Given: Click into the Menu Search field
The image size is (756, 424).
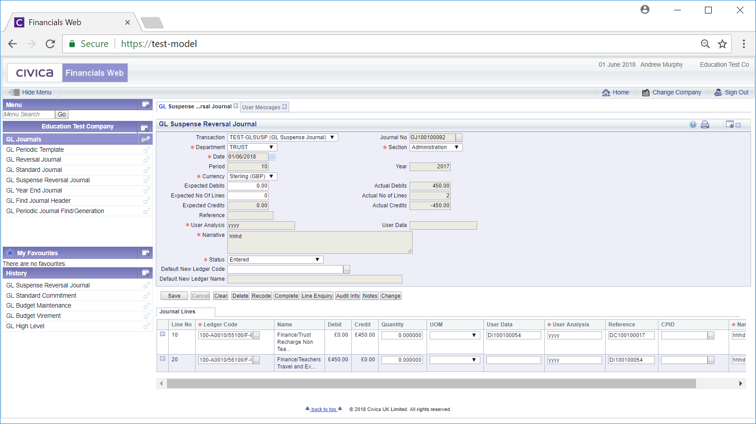Looking at the screenshot, I should 29,115.
